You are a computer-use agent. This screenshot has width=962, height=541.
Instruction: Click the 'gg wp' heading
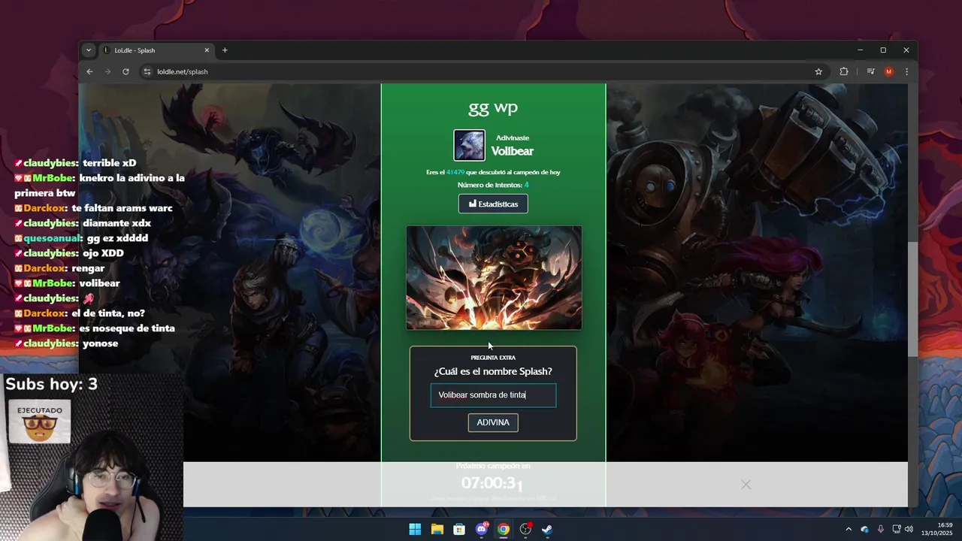click(x=493, y=108)
